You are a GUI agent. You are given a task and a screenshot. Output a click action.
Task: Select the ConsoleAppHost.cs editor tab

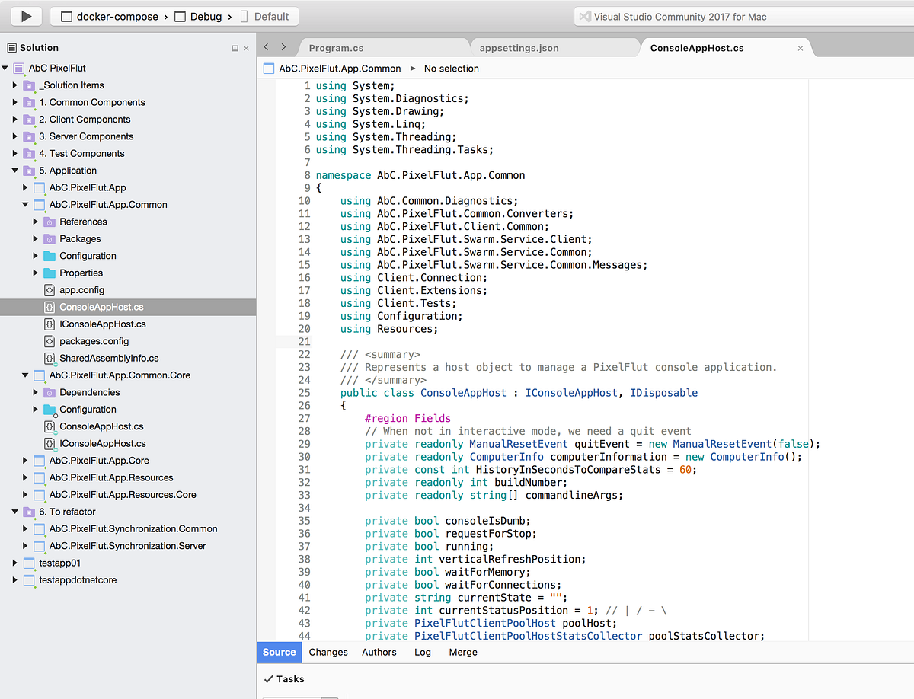click(x=697, y=48)
